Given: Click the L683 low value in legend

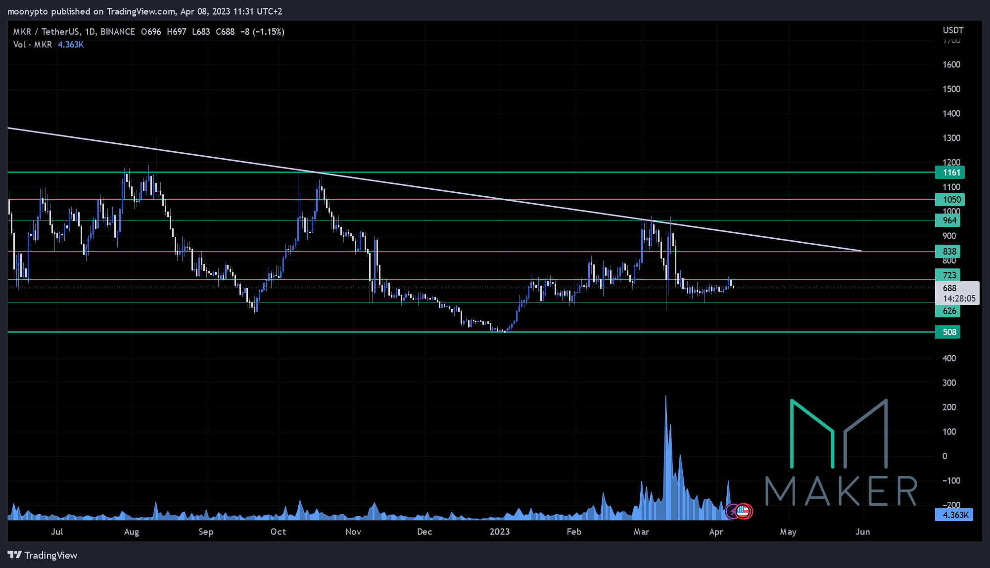Looking at the screenshot, I should pyautogui.click(x=201, y=32).
